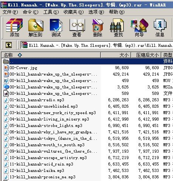This screenshot has height=181, width=173.
Task: Click size value 8,516,502 in Size column
Action: 118,145
